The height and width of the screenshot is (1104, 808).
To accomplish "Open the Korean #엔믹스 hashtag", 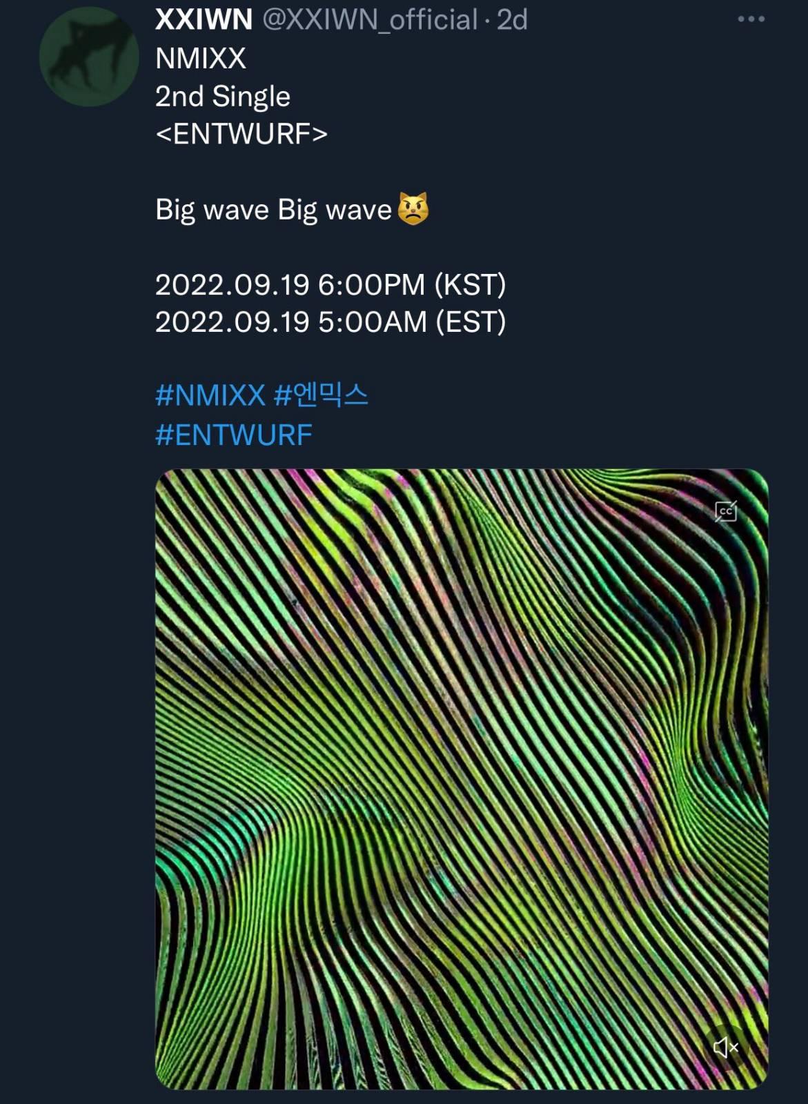I will pos(321,395).
